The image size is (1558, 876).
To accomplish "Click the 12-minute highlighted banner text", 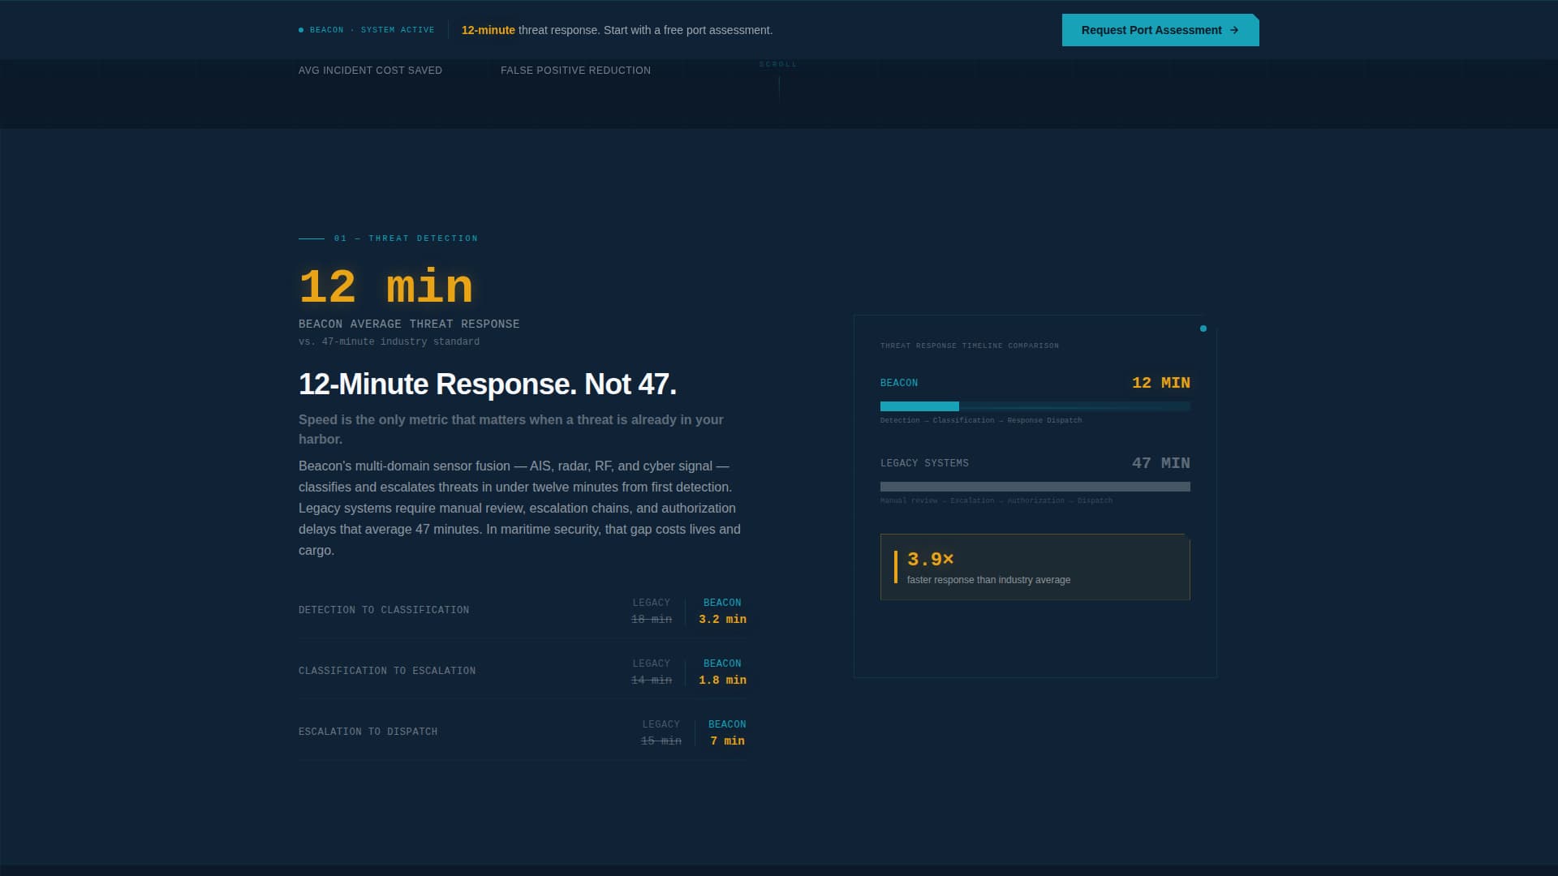I will pos(488,30).
